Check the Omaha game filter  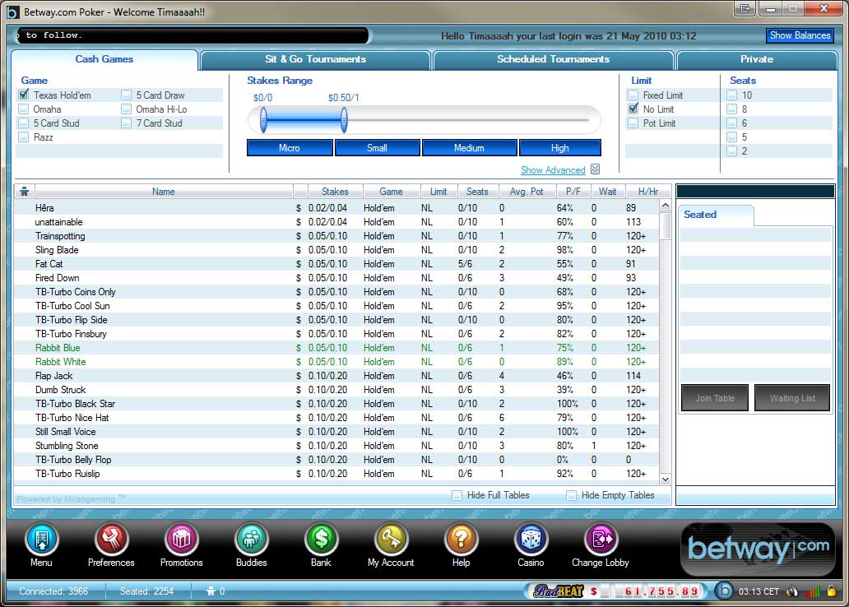point(24,109)
